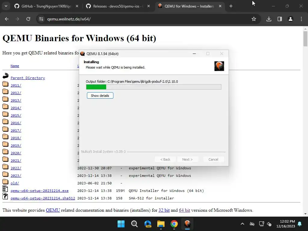Open Windows taskbar search
The image size is (308, 231).
(134, 224)
